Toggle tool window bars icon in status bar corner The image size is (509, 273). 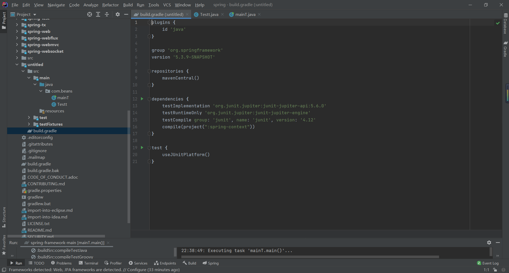[4, 270]
